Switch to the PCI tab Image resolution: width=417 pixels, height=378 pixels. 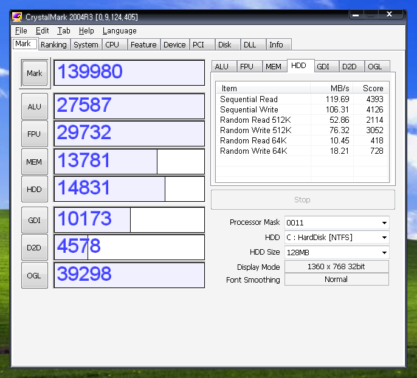(x=202, y=44)
